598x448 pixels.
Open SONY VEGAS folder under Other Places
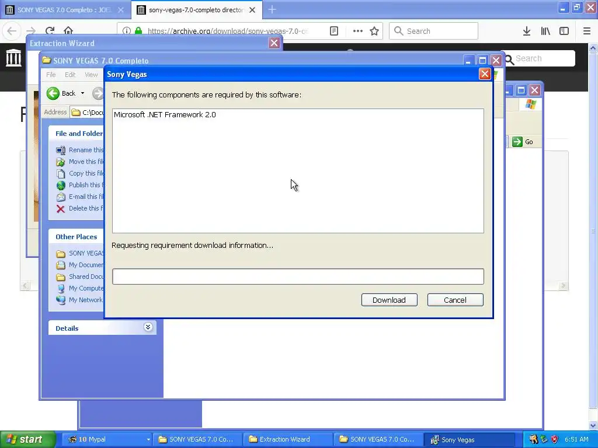coord(80,253)
